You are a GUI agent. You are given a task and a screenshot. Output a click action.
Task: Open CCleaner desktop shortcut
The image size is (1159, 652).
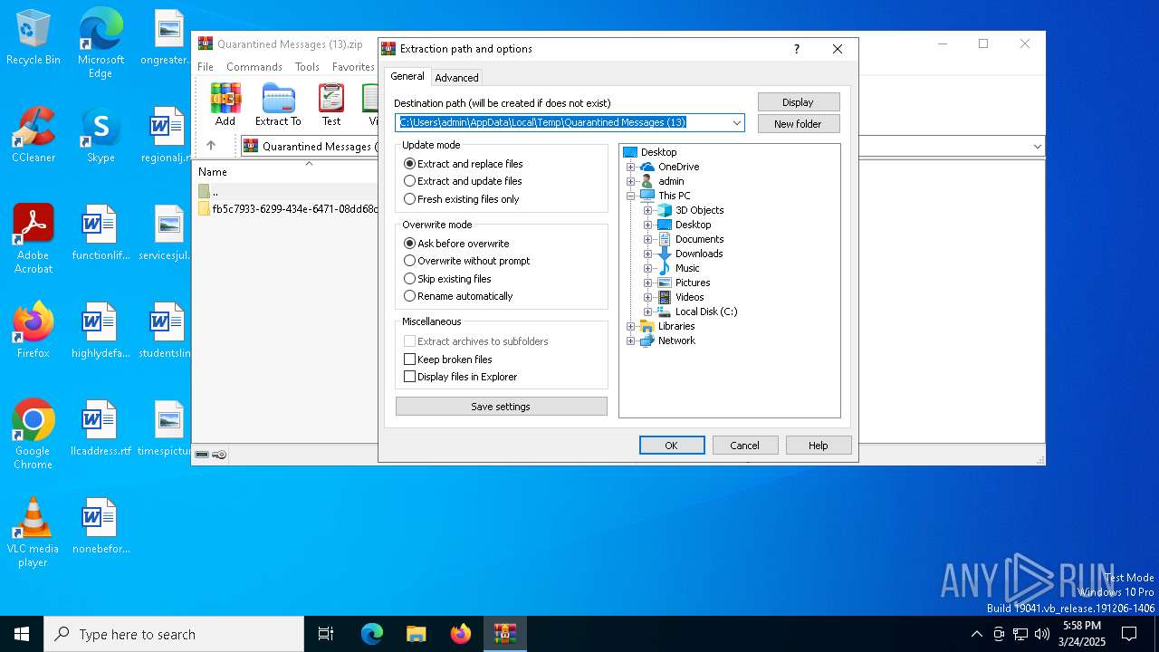coord(34,135)
